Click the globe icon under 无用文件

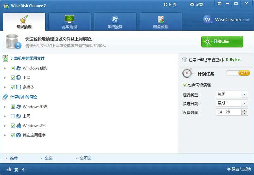pos(18,77)
